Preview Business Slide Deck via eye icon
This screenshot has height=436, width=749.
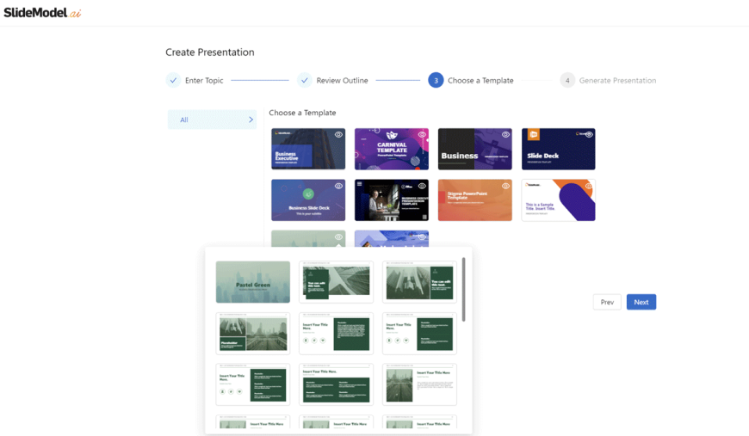pyautogui.click(x=338, y=186)
